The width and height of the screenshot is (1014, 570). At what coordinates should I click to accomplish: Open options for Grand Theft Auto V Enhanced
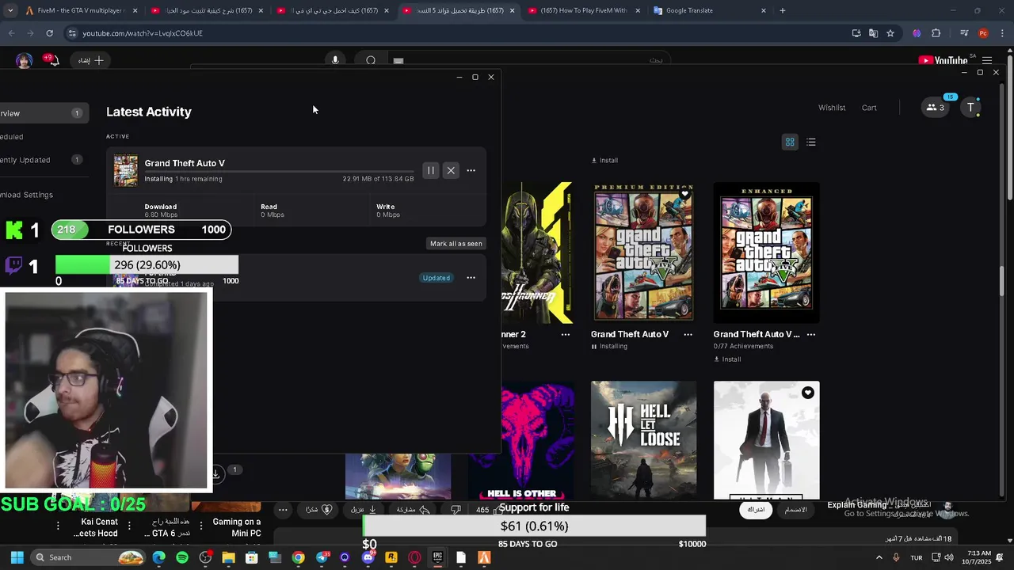[810, 334]
